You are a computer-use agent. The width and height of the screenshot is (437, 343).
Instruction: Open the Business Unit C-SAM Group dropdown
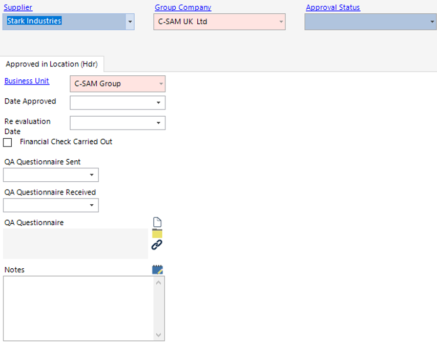[161, 84]
